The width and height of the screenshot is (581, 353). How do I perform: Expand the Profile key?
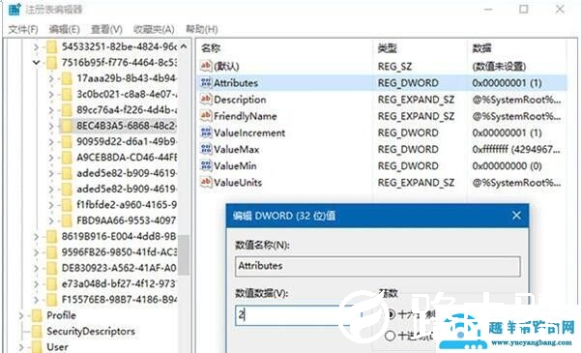click(x=21, y=316)
